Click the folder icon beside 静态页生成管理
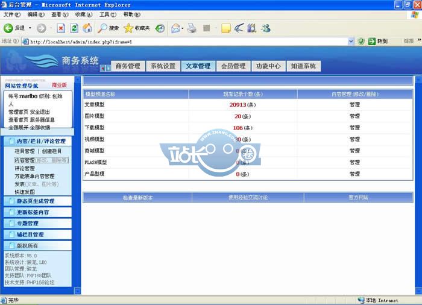Viewport: 422px width, 305px height. (x=11, y=201)
